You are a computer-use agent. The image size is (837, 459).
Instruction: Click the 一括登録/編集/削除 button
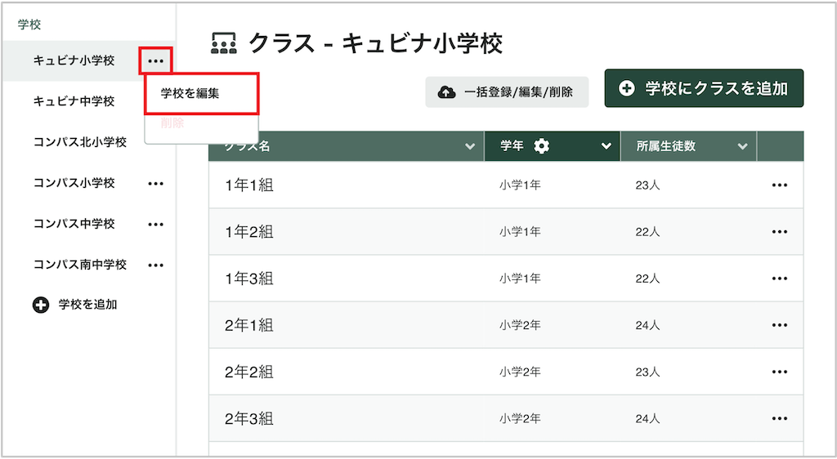click(507, 92)
